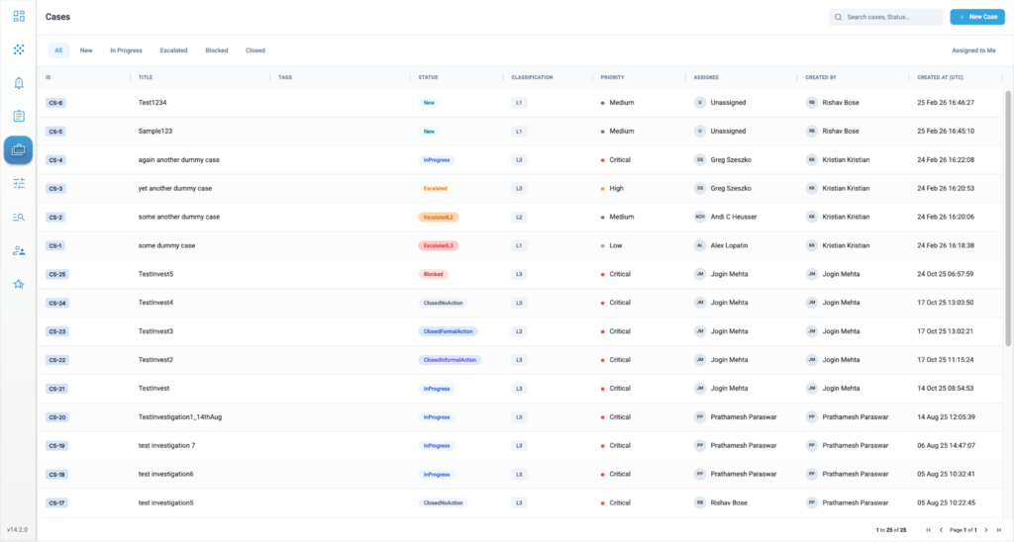Open the dashboard grid icon in sidebar

(x=19, y=16)
